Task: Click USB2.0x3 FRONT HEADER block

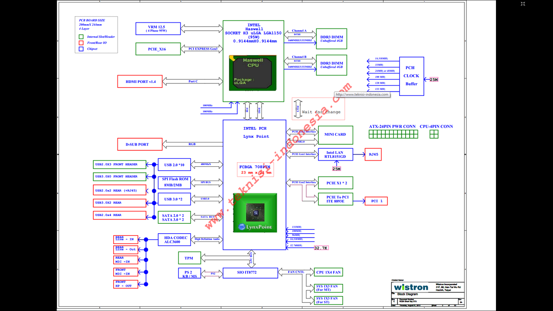Action: pyautogui.click(x=120, y=164)
